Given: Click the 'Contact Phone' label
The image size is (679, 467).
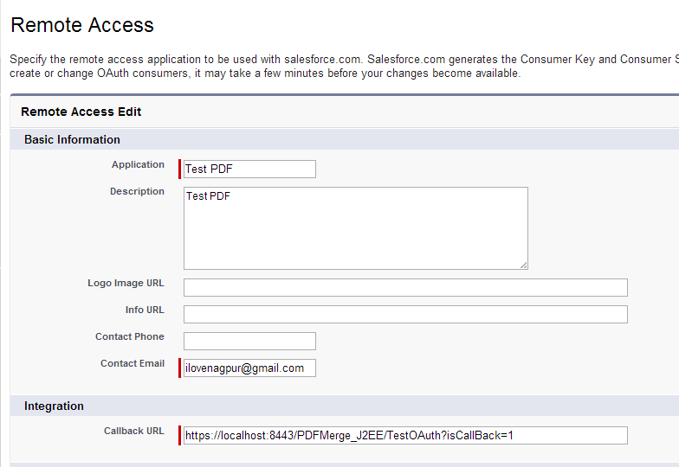Looking at the screenshot, I should (x=130, y=337).
